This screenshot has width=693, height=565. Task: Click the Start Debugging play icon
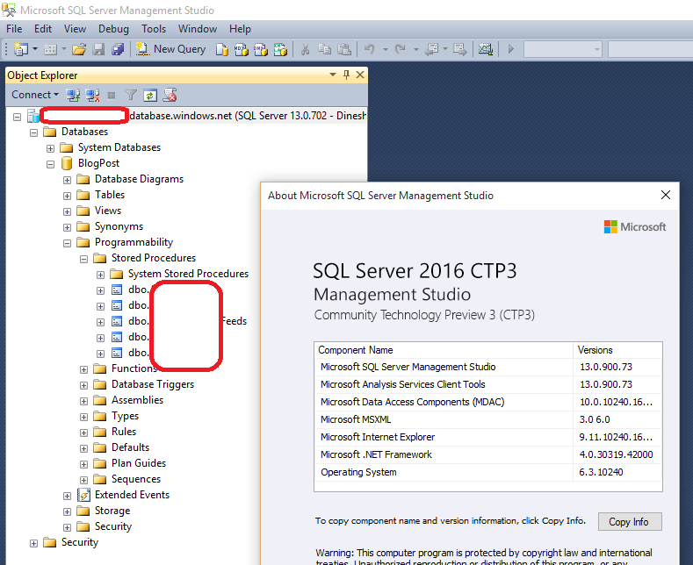click(511, 49)
